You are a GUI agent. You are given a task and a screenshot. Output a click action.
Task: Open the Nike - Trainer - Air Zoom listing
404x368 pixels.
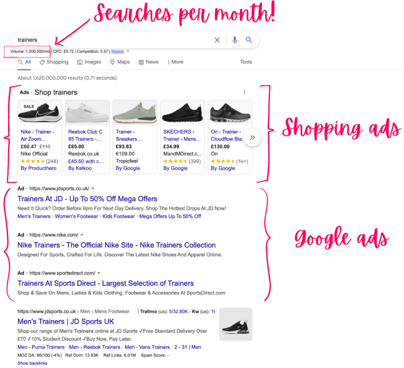pyautogui.click(x=37, y=135)
